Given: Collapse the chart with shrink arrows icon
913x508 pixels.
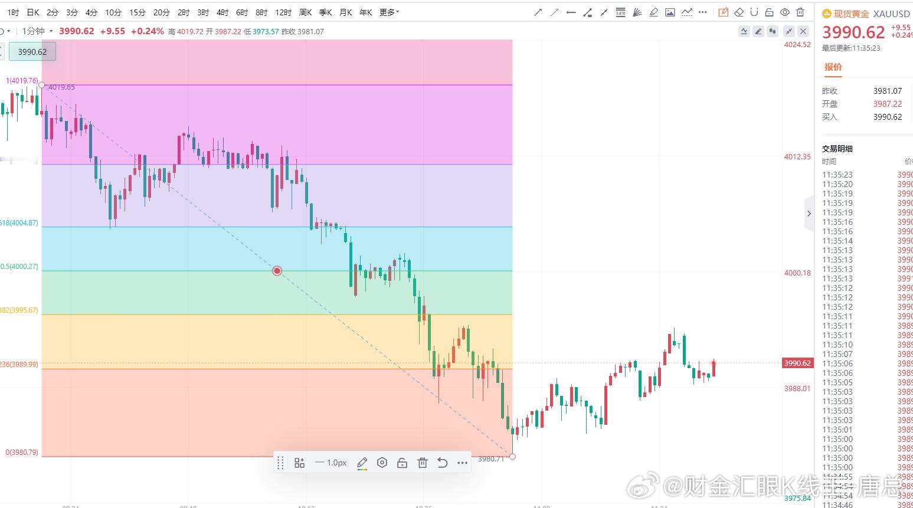Looking at the screenshot, I should pyautogui.click(x=788, y=31).
